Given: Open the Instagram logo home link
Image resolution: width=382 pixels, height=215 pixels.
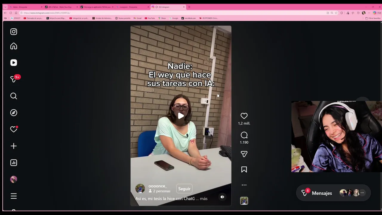Looking at the screenshot, I should [14, 32].
